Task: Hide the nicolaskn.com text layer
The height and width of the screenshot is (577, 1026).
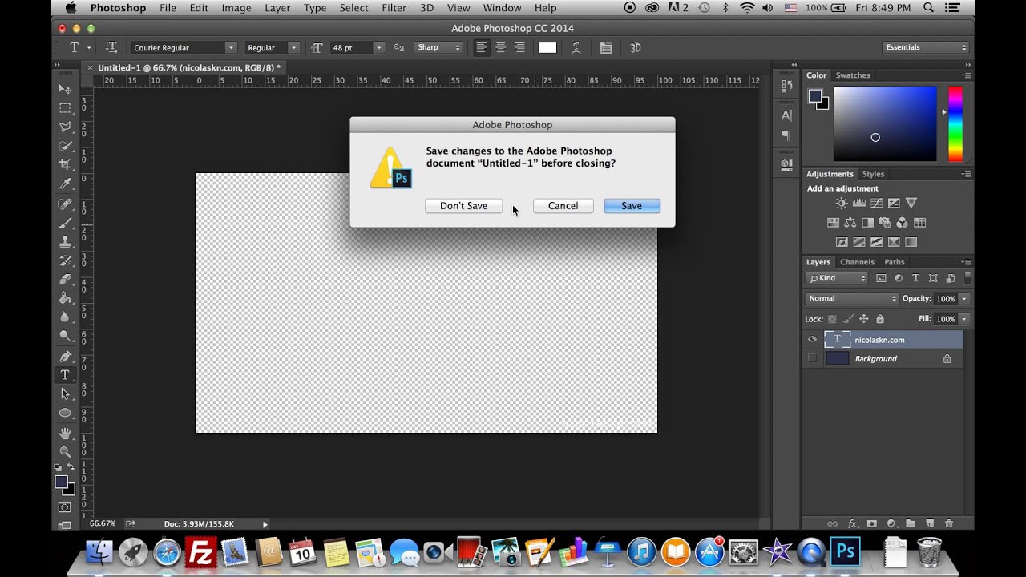Action: click(812, 340)
